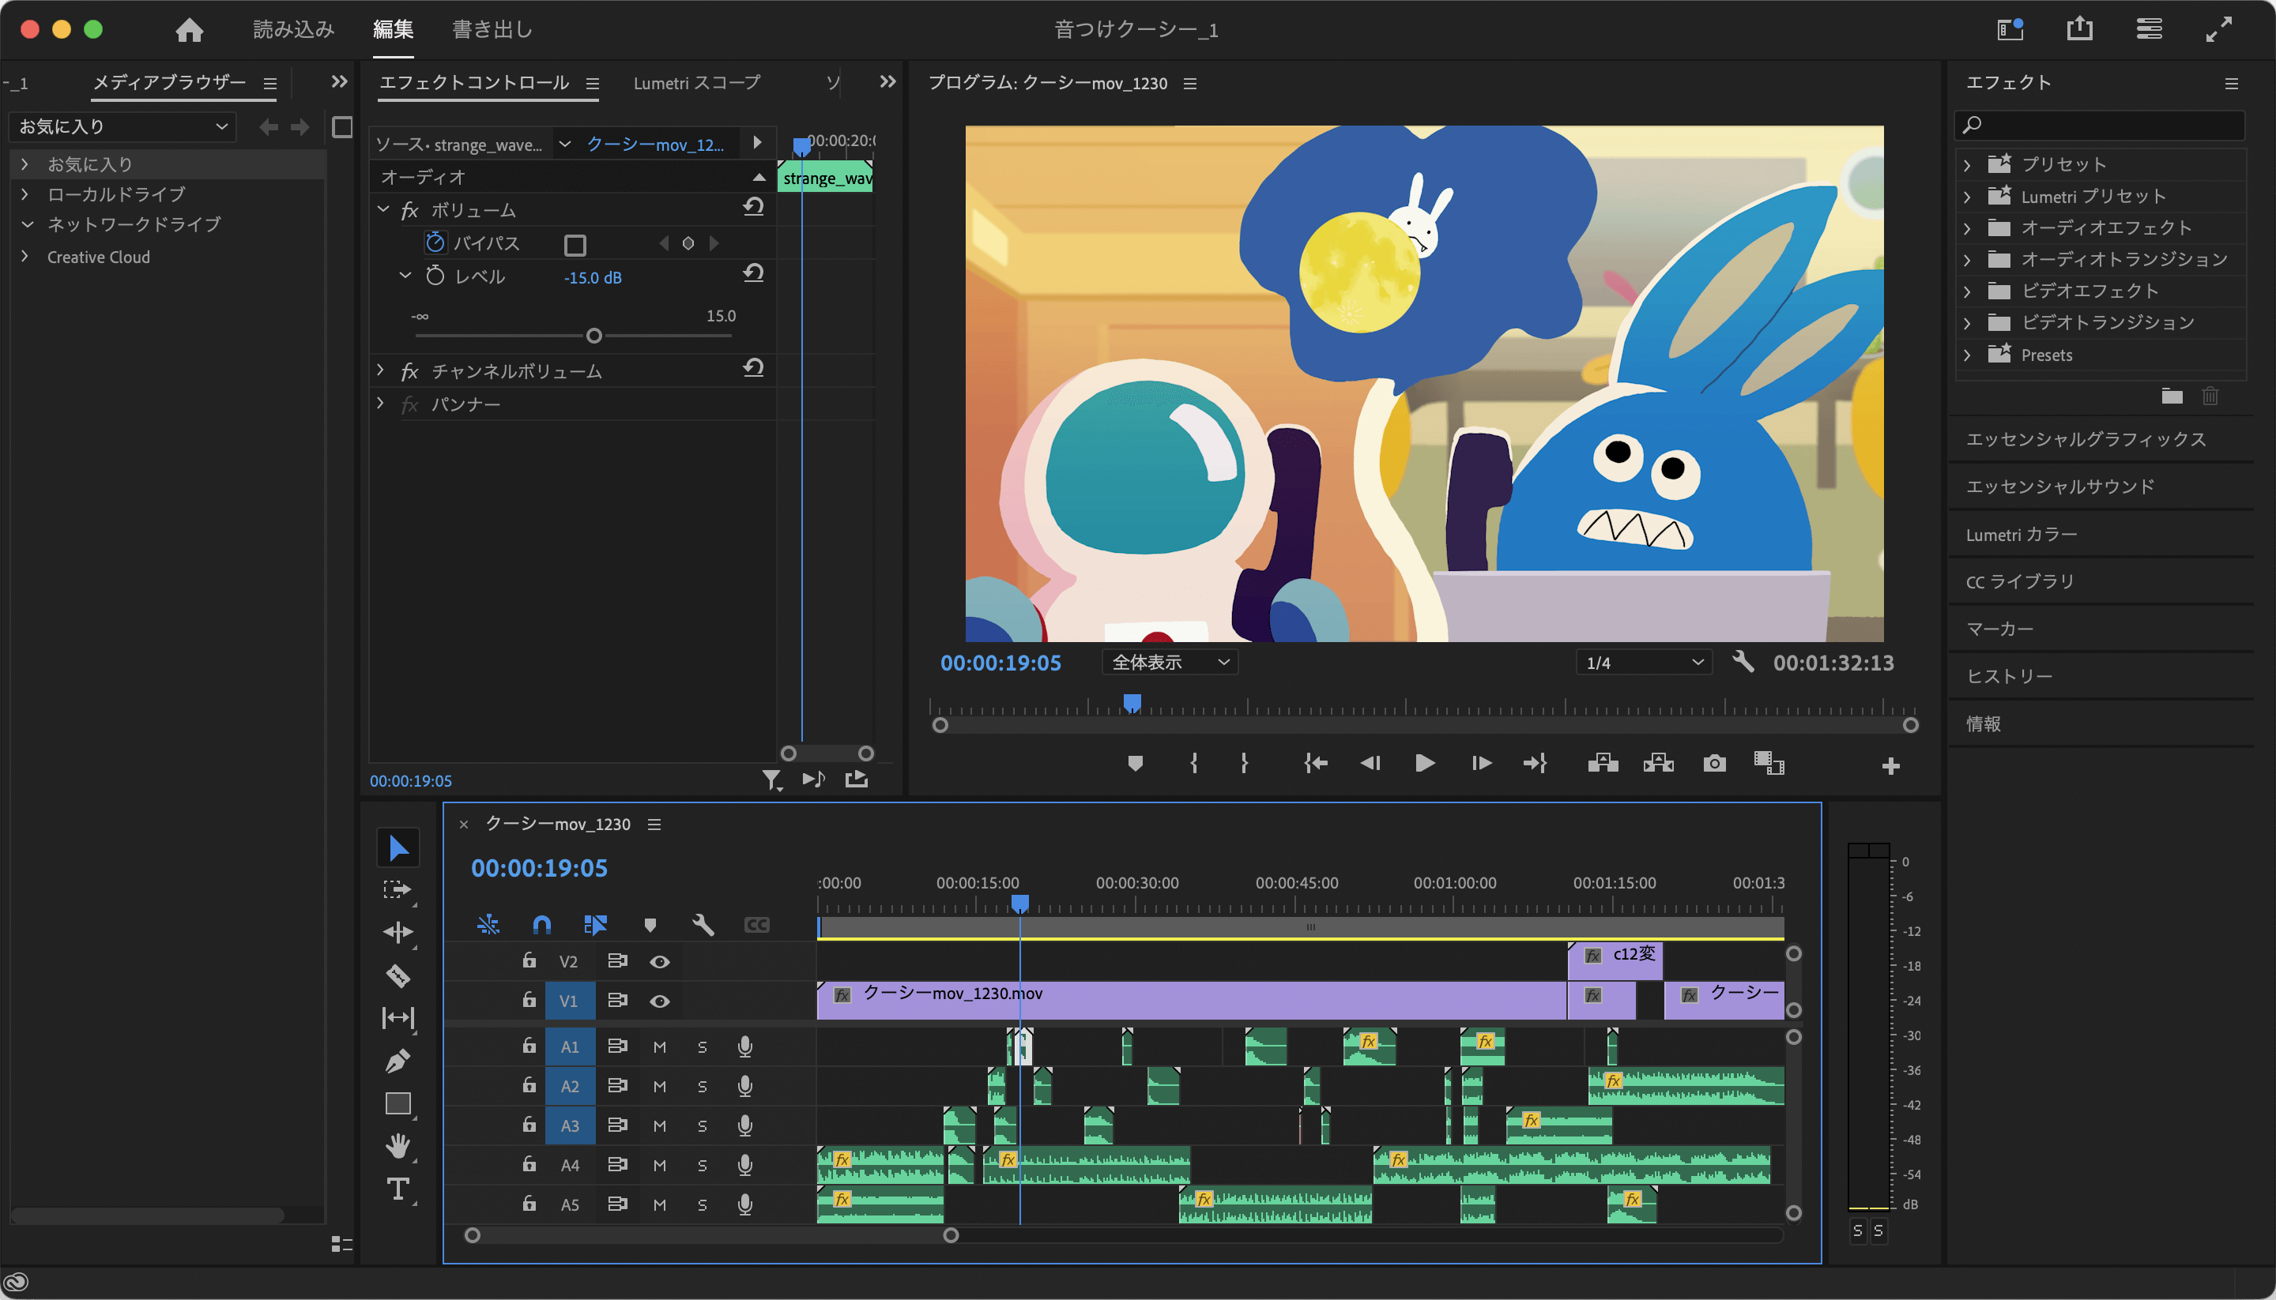Click the effects search field
This screenshot has height=1300, width=2276.
[2099, 125]
